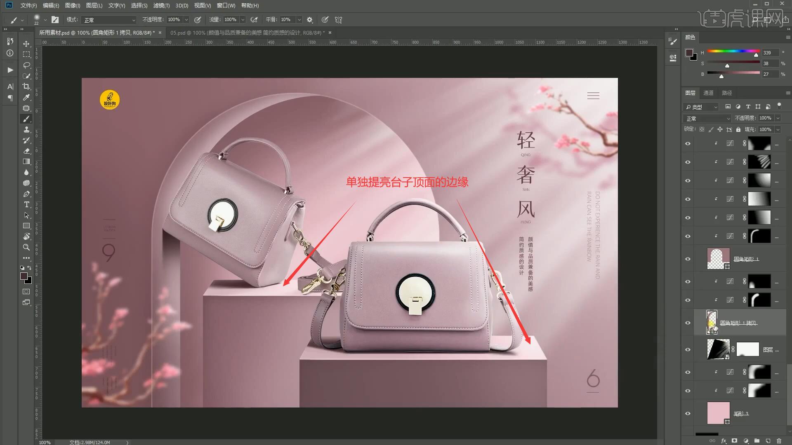
Task: Open the 滤镜(T) menu
Action: click(x=161, y=5)
